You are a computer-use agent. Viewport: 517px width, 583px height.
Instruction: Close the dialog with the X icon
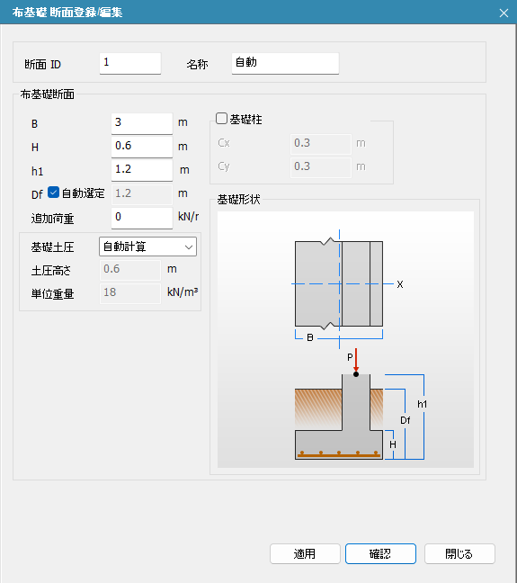[x=504, y=13]
